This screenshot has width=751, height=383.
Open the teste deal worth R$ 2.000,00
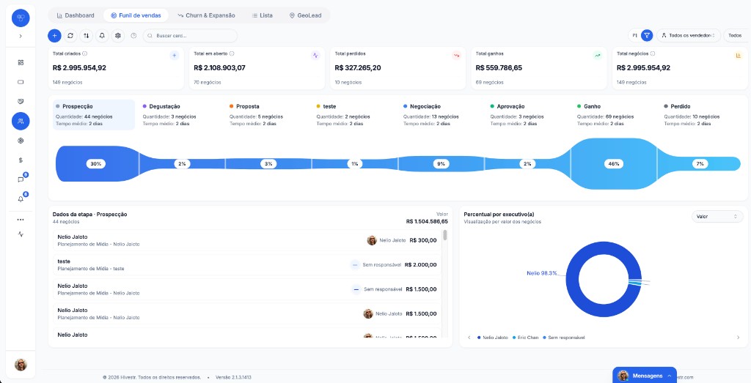(x=247, y=264)
